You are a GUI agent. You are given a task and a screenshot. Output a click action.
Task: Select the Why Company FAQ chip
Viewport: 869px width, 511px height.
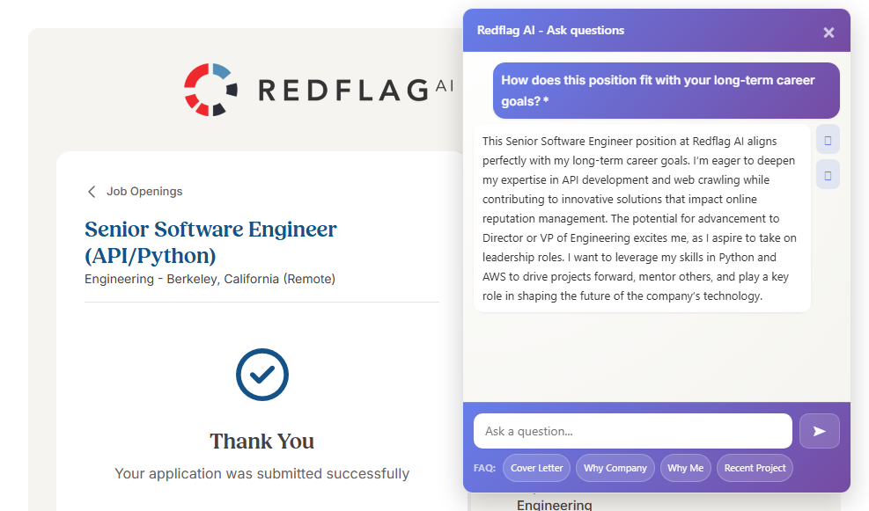[615, 468]
